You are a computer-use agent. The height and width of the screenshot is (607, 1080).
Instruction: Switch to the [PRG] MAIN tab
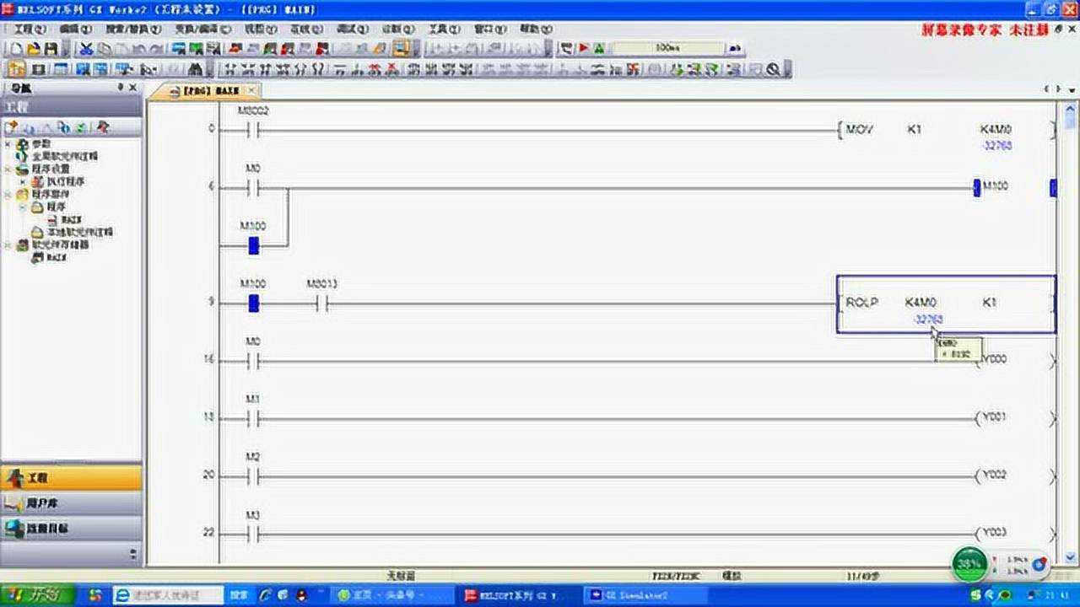(210, 90)
